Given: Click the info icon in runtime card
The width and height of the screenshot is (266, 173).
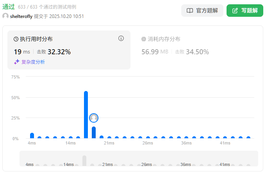Looking at the screenshot, I should (121, 38).
